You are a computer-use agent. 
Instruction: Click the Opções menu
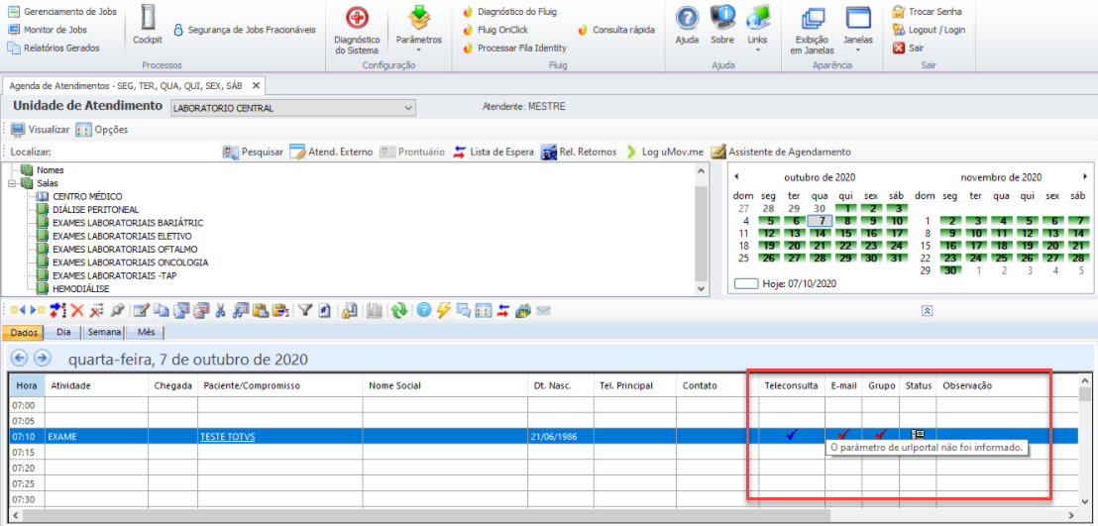(x=102, y=131)
